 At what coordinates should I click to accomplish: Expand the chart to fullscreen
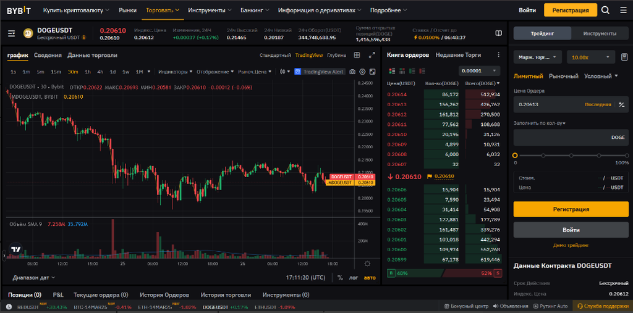coord(372,55)
